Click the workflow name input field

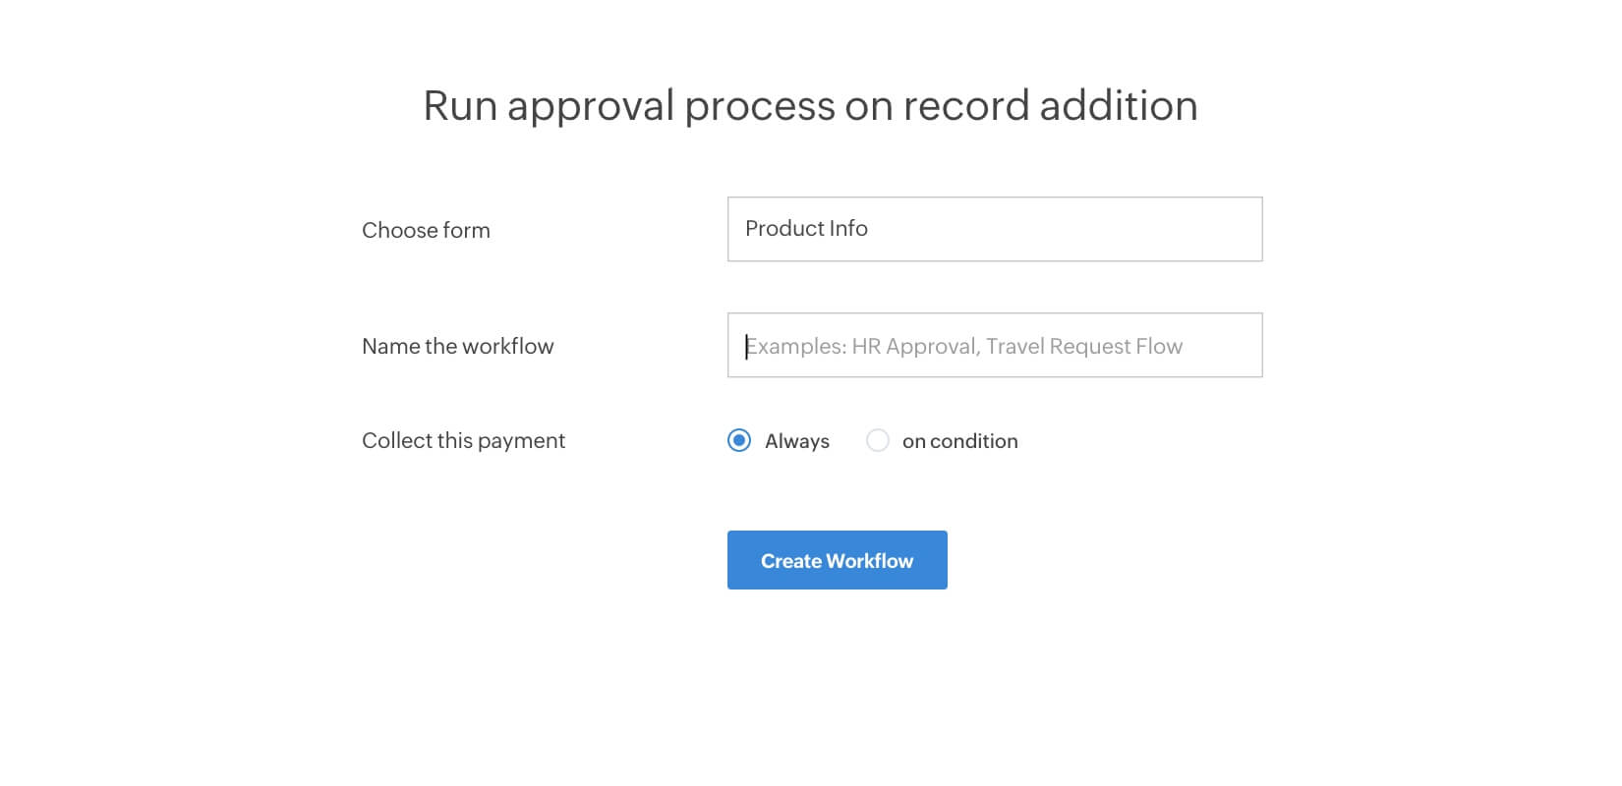[994, 345]
